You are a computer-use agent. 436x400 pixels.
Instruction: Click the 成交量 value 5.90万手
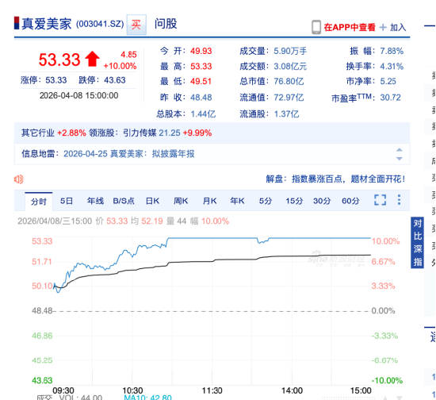(x=290, y=51)
